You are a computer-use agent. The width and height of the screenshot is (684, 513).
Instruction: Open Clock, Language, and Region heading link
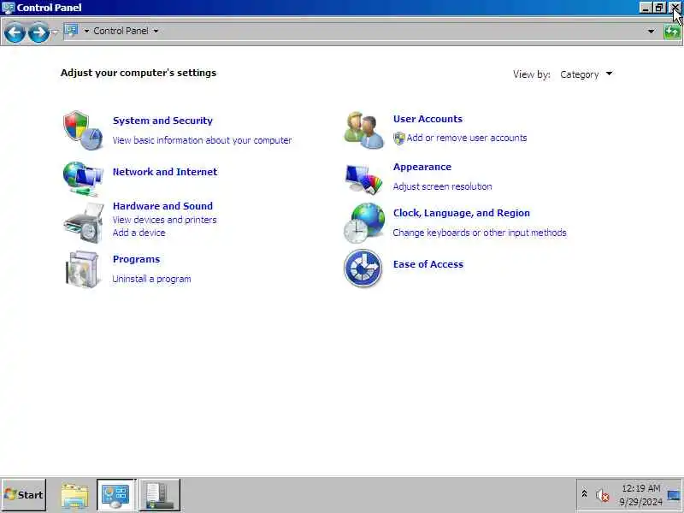coord(462,213)
